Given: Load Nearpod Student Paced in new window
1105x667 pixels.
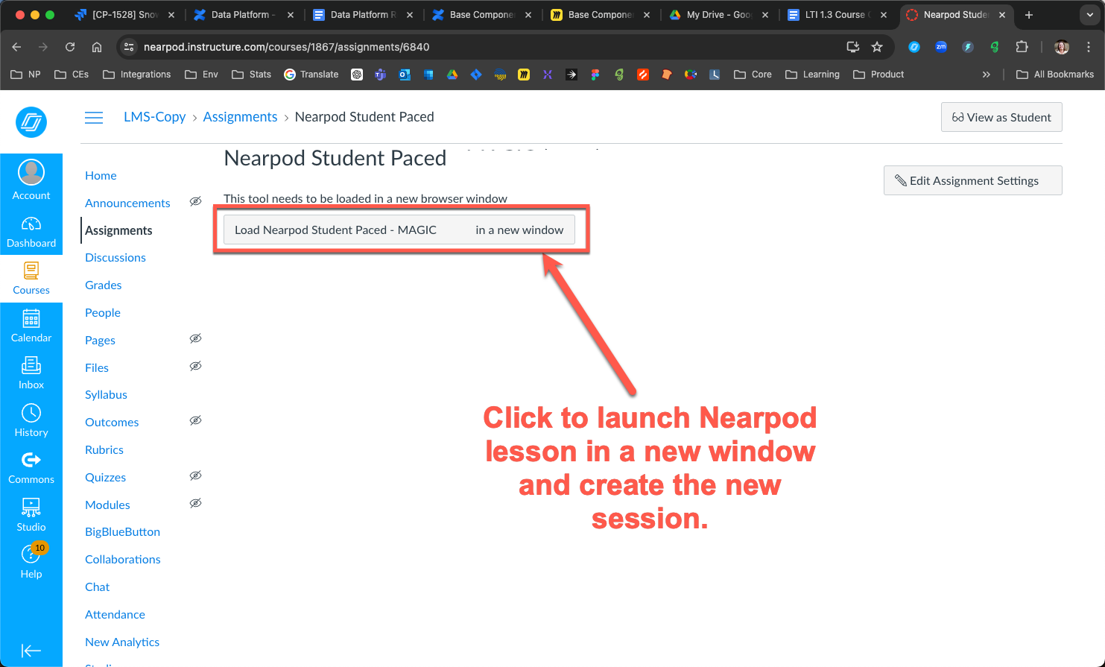Looking at the screenshot, I should pyautogui.click(x=399, y=230).
